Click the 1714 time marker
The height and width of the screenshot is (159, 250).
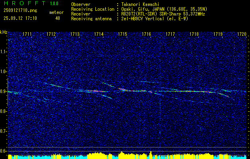point(99,34)
